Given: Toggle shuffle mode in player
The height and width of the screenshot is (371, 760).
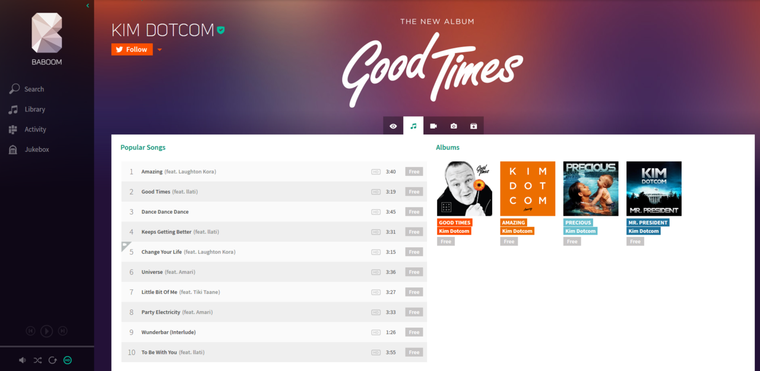Looking at the screenshot, I should [x=37, y=360].
